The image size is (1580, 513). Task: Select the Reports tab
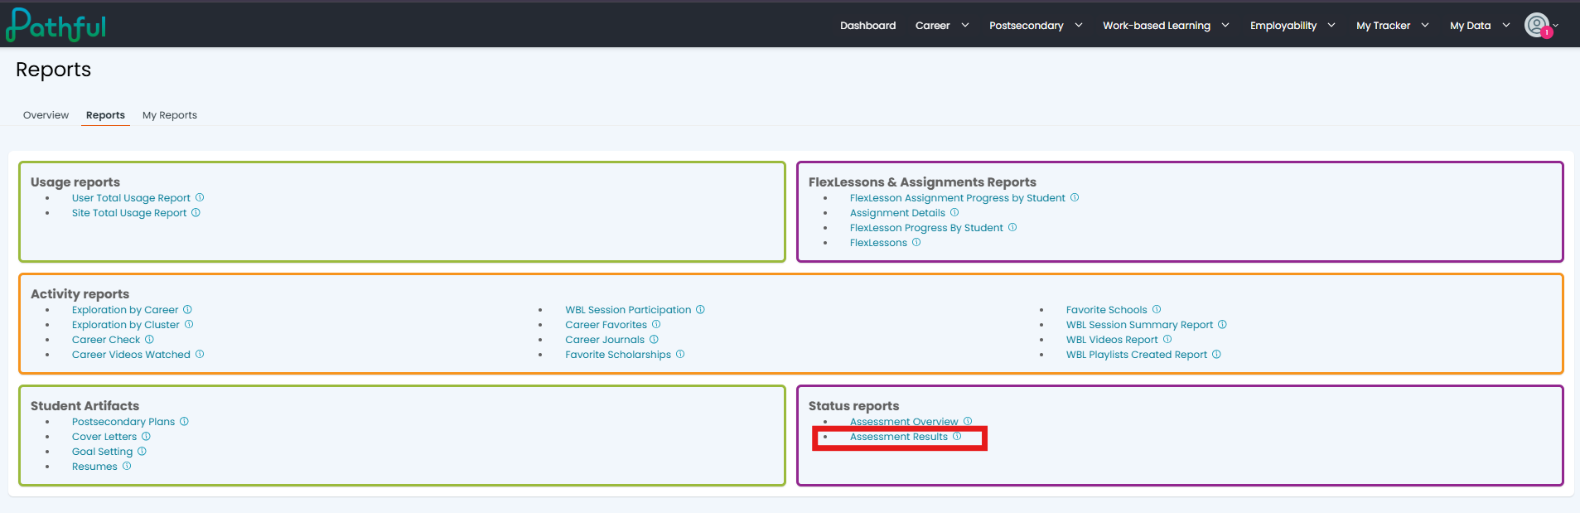tap(105, 115)
